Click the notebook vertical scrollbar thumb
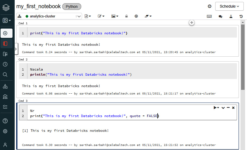 tap(243, 57)
